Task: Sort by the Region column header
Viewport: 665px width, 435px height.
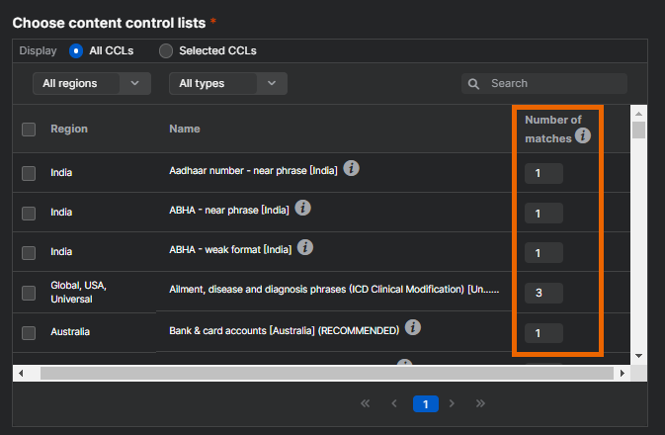Action: [x=69, y=129]
